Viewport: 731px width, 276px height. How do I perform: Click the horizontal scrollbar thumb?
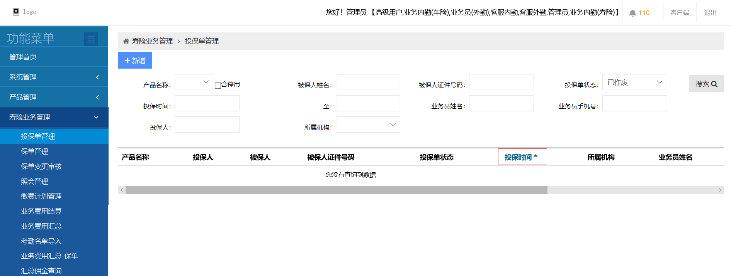(x=337, y=190)
